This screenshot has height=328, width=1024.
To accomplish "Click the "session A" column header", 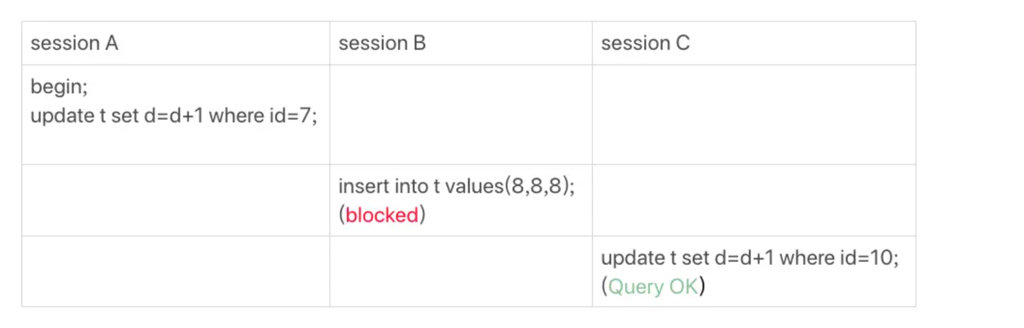I will pyautogui.click(x=74, y=44).
